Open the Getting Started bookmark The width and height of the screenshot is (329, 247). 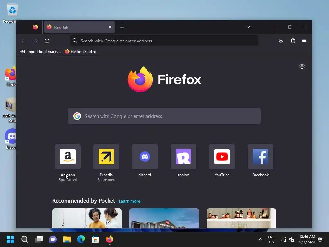[x=81, y=52]
